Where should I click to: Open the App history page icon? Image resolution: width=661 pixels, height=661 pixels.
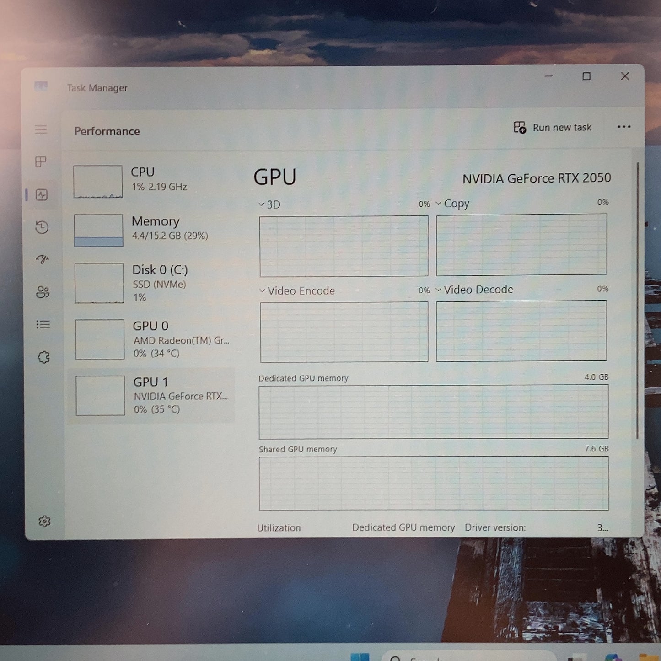click(42, 227)
